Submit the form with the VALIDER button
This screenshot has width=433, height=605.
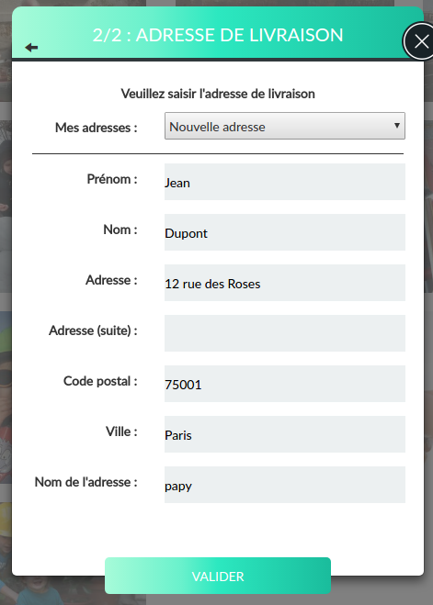pos(218,576)
